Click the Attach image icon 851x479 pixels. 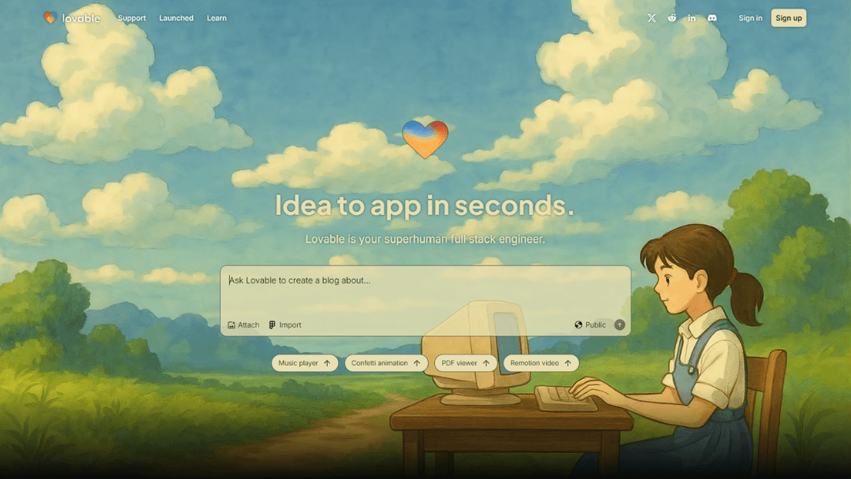232,325
